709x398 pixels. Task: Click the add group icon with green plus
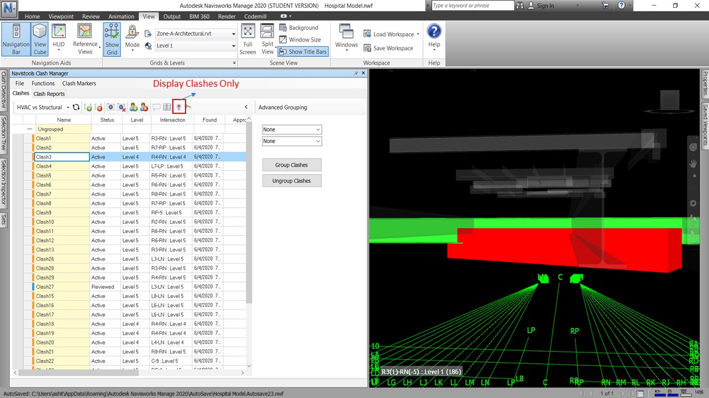[89, 107]
